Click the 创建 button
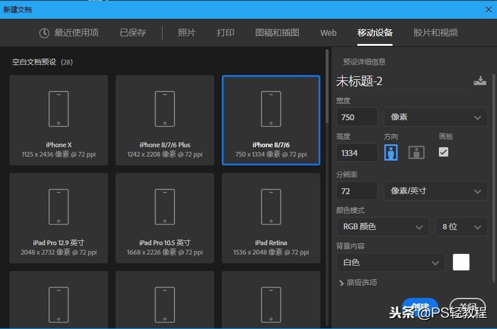 pos(420,306)
